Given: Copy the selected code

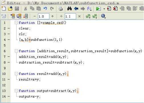Looking at the screenshot, I should coord(32,9).
